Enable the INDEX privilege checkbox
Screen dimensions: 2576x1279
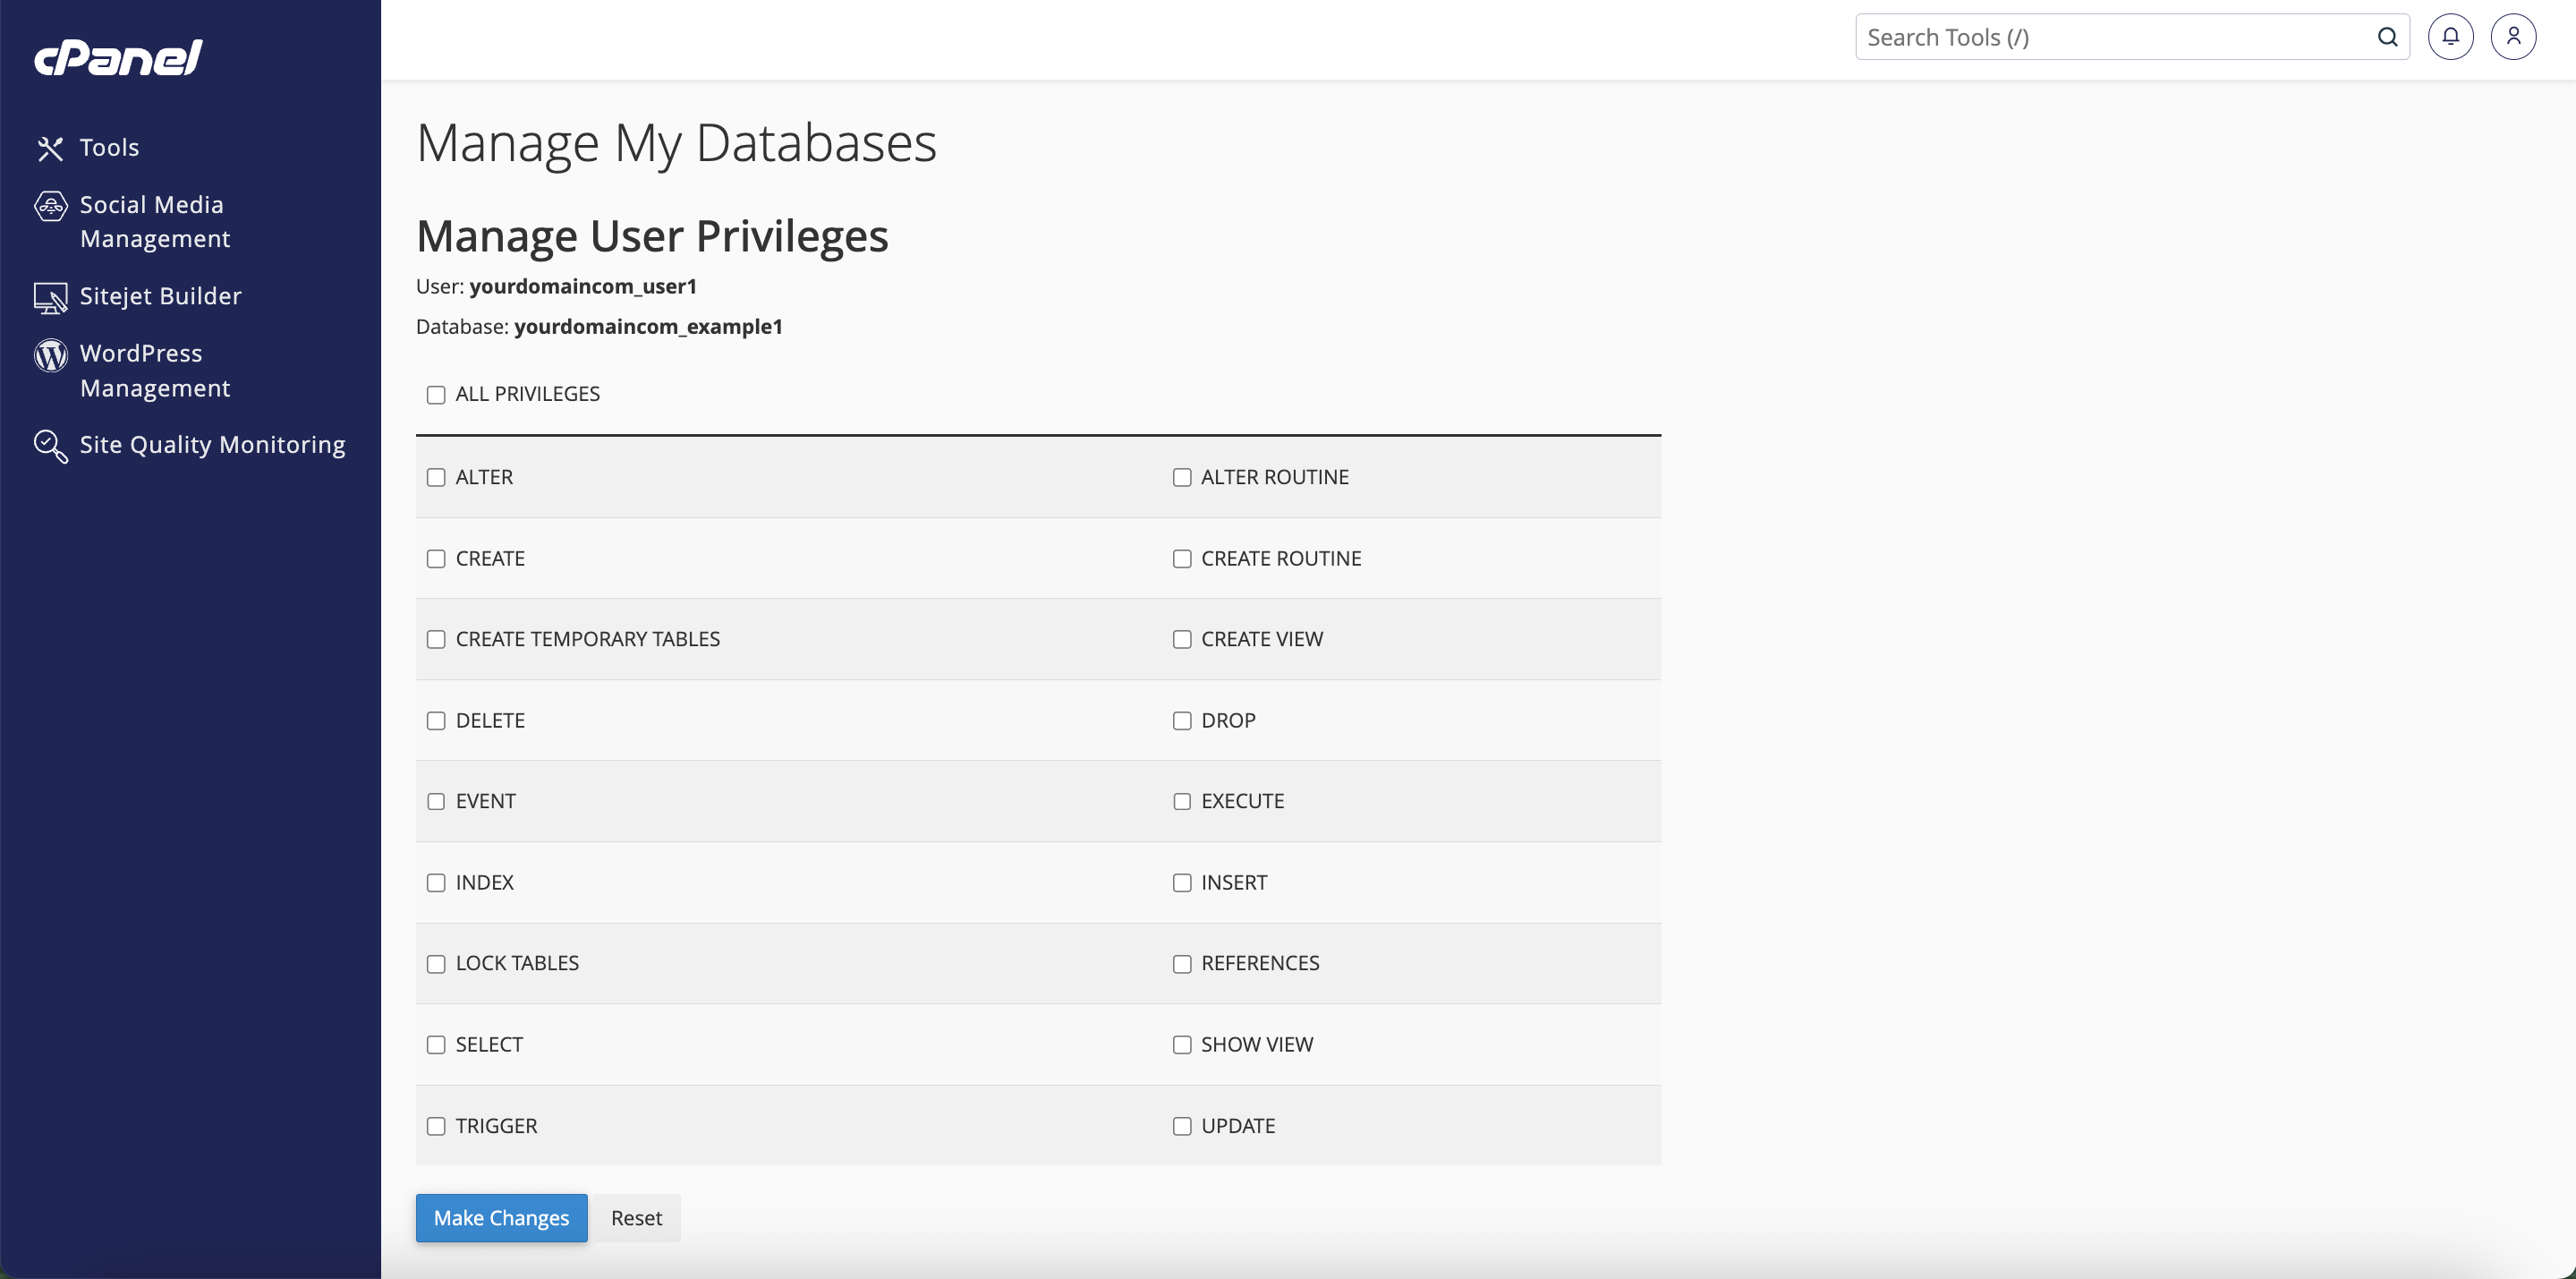[436, 883]
